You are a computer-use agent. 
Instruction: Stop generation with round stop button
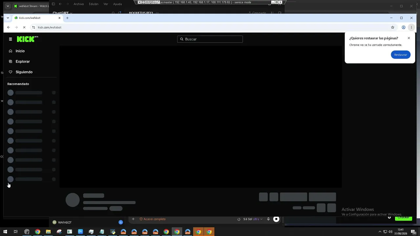coord(276,219)
